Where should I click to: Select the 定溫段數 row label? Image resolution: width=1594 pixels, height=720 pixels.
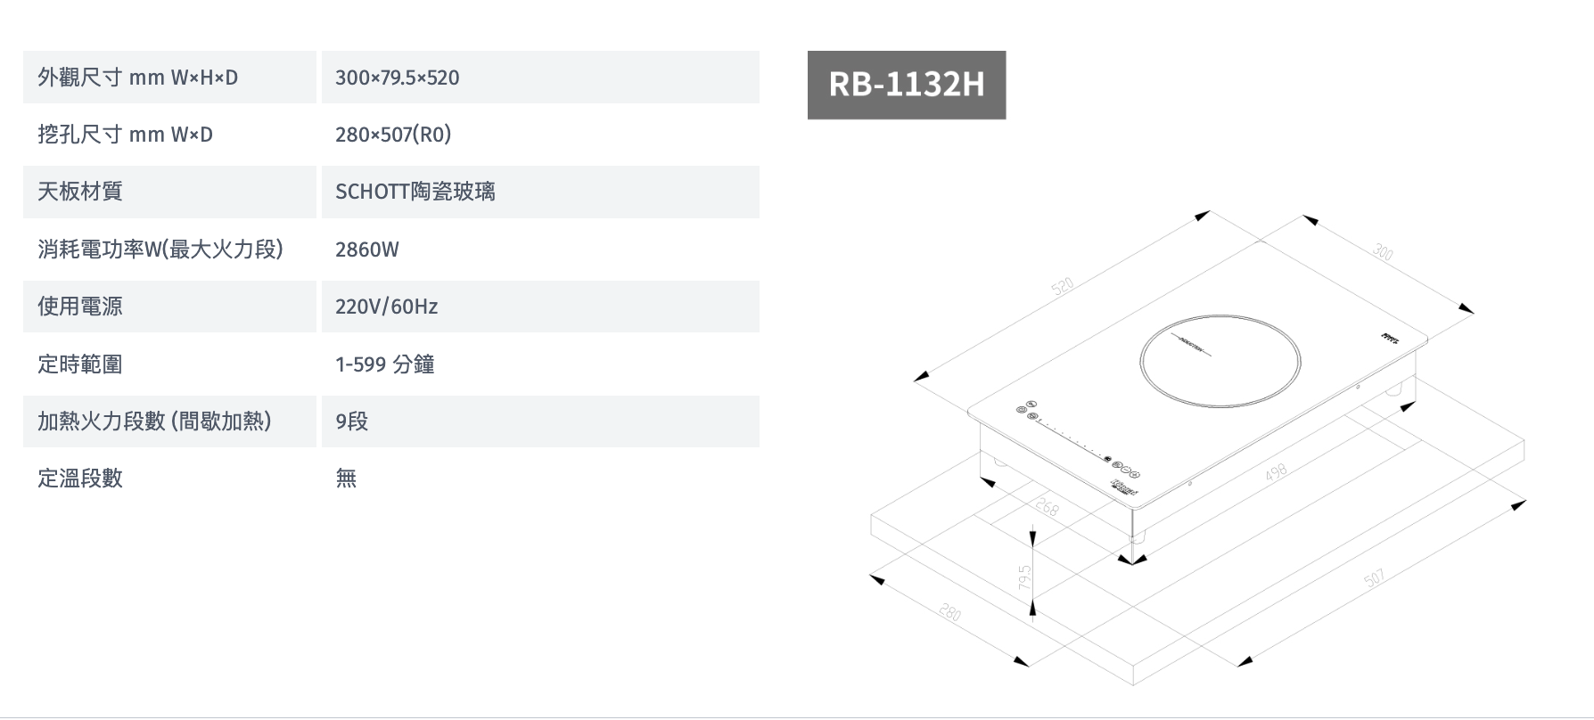[80, 479]
